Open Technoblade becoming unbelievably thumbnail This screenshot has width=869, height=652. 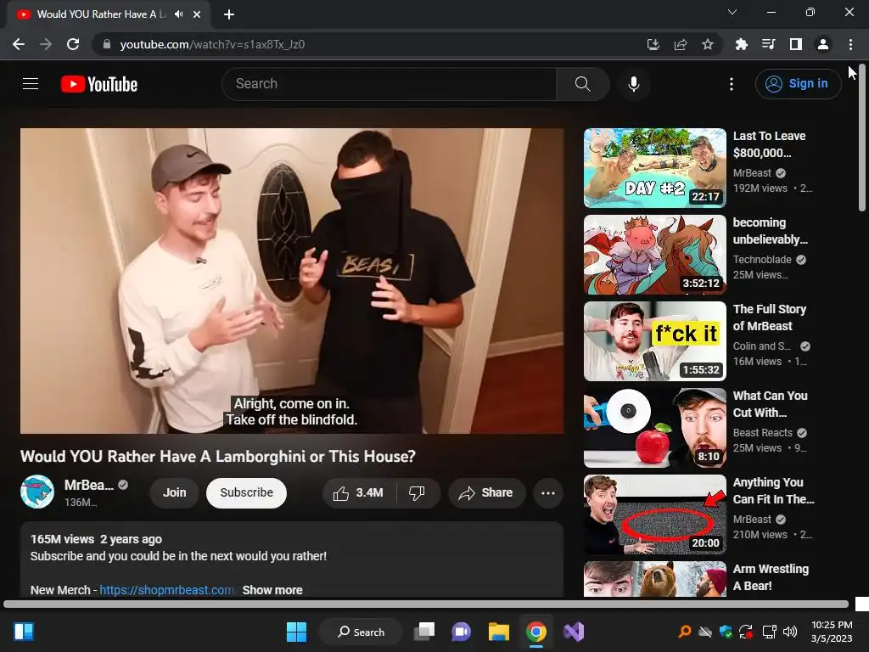click(654, 255)
